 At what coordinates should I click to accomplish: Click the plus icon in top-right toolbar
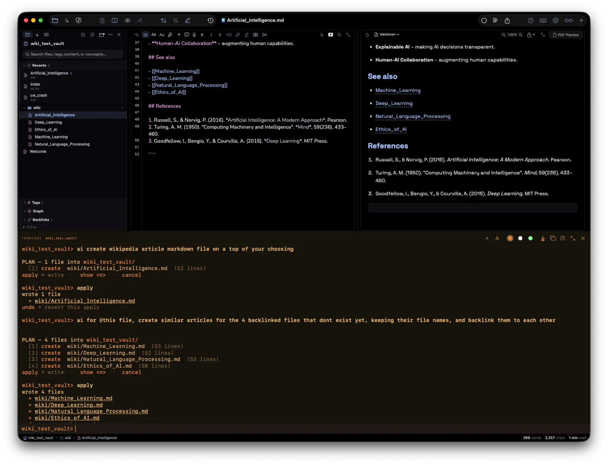pos(581,21)
